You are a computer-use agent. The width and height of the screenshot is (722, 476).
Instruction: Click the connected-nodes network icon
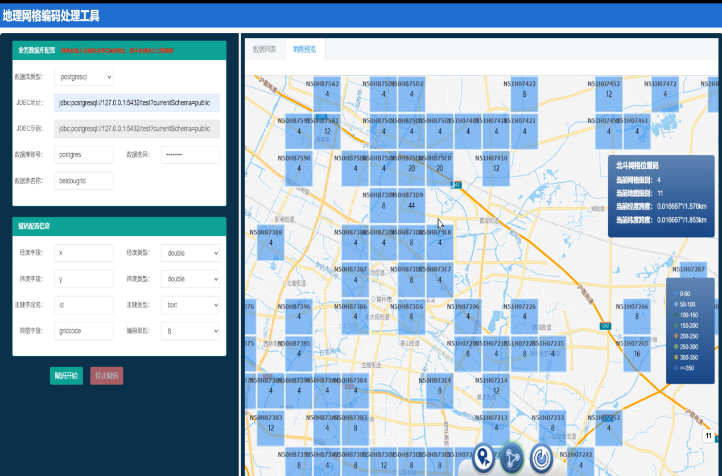tap(512, 458)
